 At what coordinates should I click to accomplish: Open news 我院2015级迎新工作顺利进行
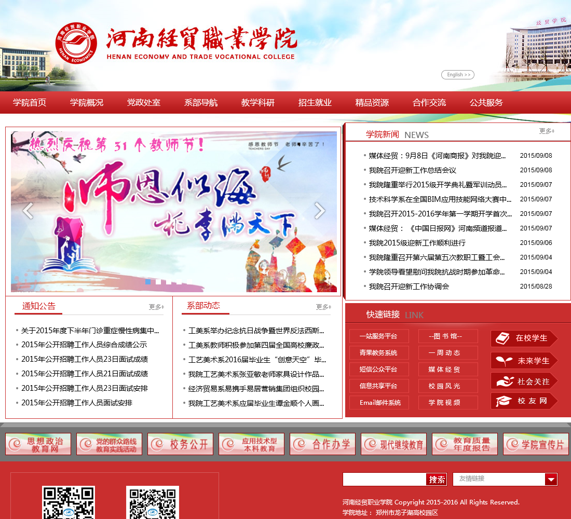(x=417, y=243)
